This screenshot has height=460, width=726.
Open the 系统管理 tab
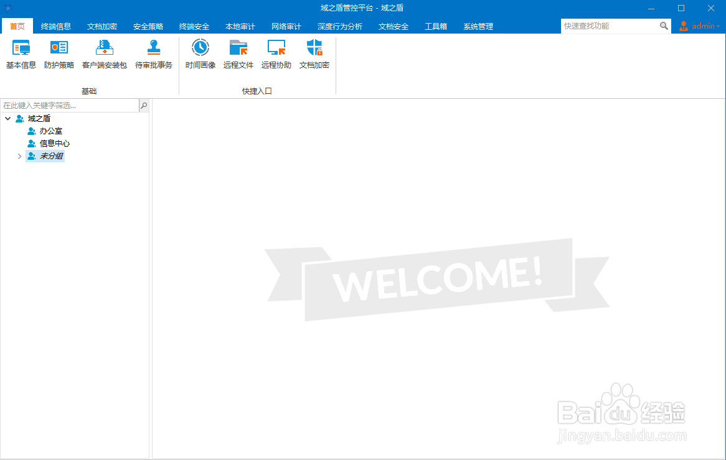click(478, 26)
